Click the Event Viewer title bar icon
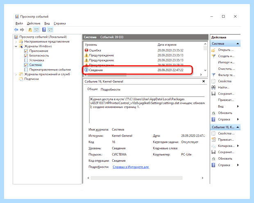The width and height of the screenshot is (254, 203). click(x=17, y=16)
